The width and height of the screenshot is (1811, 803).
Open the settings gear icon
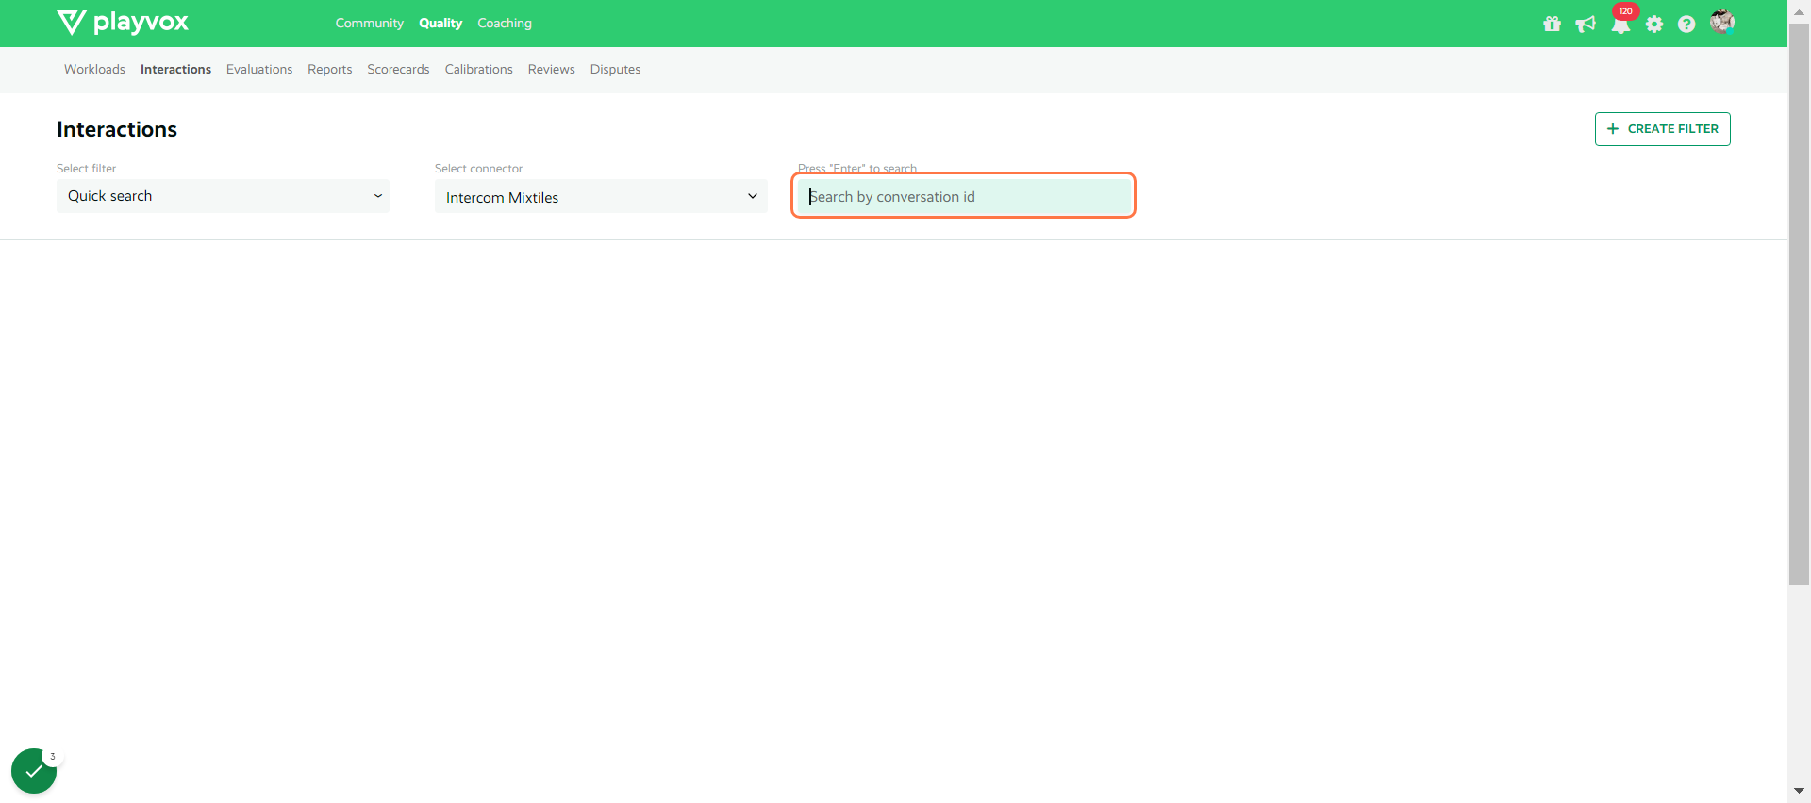point(1654,24)
